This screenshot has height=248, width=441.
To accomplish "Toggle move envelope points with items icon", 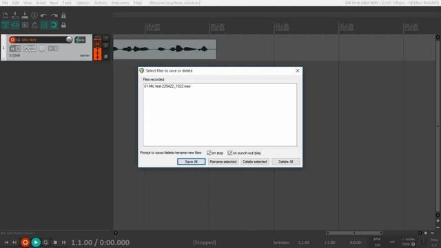I will [x=34, y=25].
